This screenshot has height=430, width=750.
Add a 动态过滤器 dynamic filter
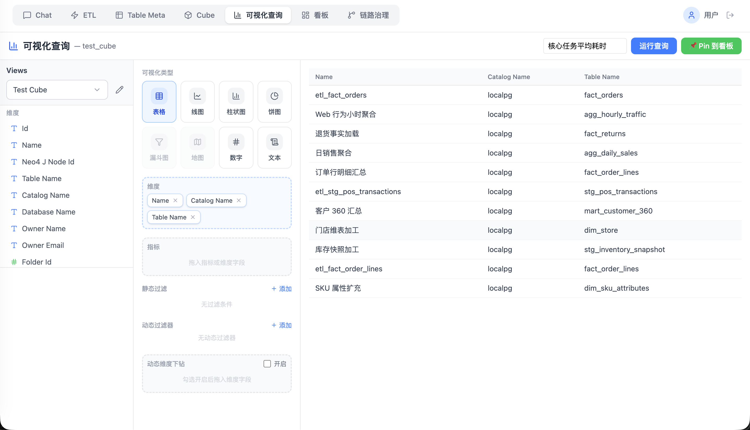click(x=281, y=325)
